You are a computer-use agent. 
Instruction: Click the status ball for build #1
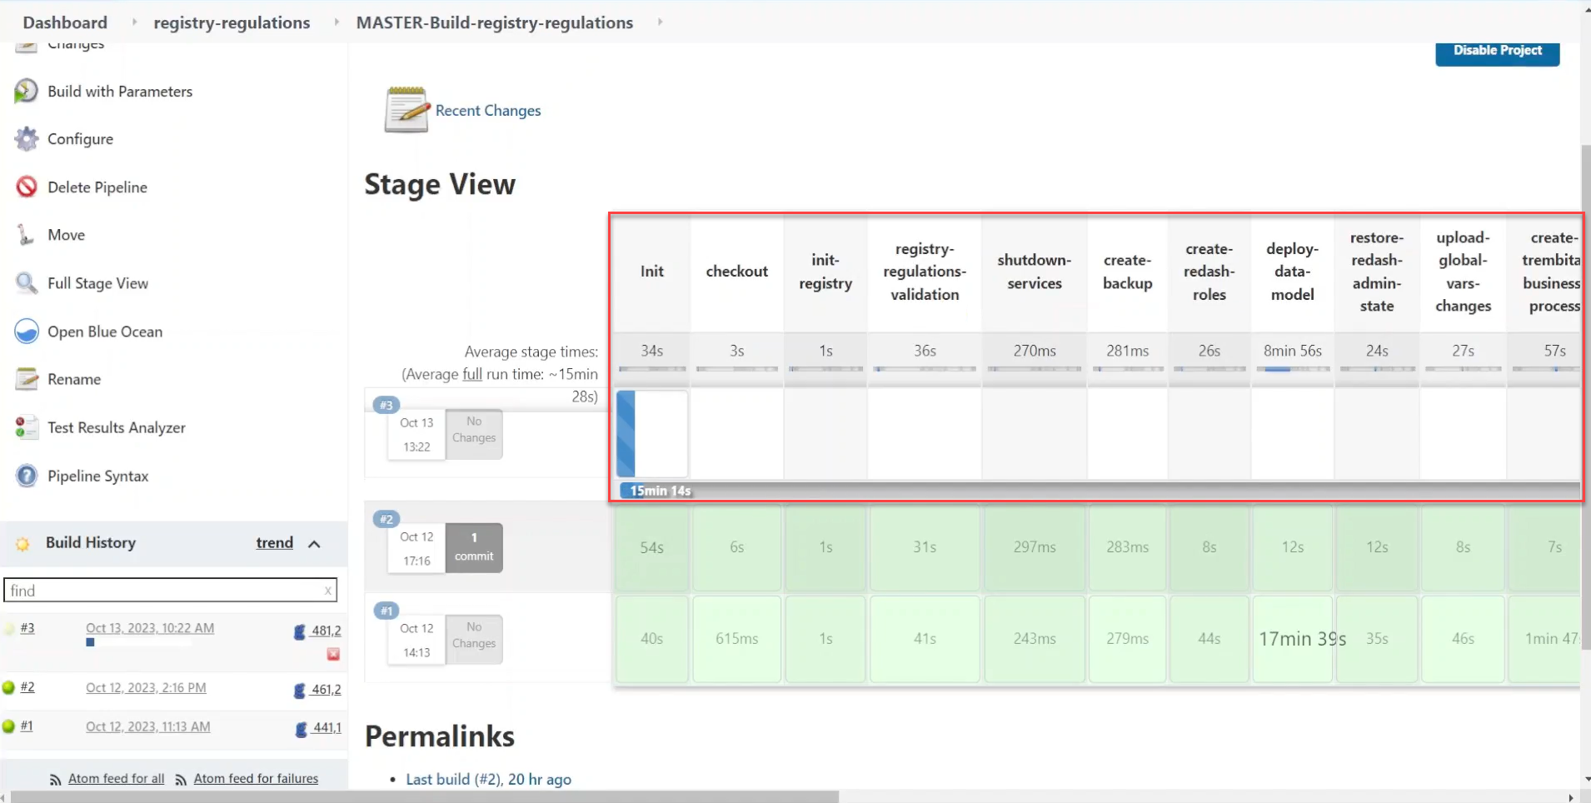coord(8,726)
